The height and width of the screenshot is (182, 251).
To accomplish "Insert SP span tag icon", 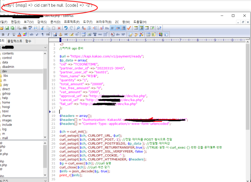I will (x=123, y=34).
